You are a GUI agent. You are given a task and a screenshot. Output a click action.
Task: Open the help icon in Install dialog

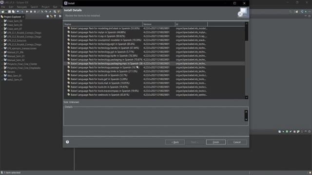(x=67, y=142)
